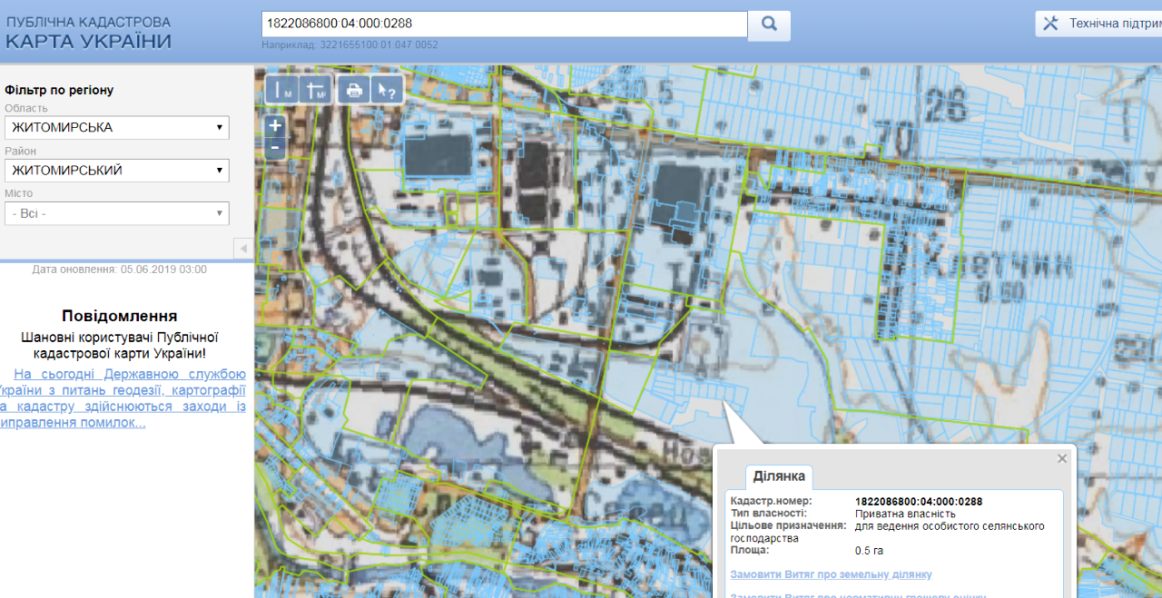Viewport: 1162px width, 598px height.
Task: Click the Карта України site logo
Action: click(88, 34)
